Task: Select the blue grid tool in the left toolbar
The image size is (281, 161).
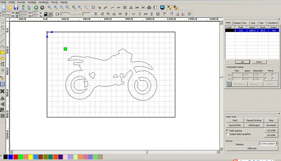Action: pyautogui.click(x=2, y=84)
